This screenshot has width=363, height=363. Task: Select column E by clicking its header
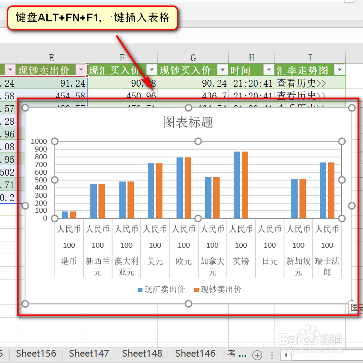click(51, 58)
